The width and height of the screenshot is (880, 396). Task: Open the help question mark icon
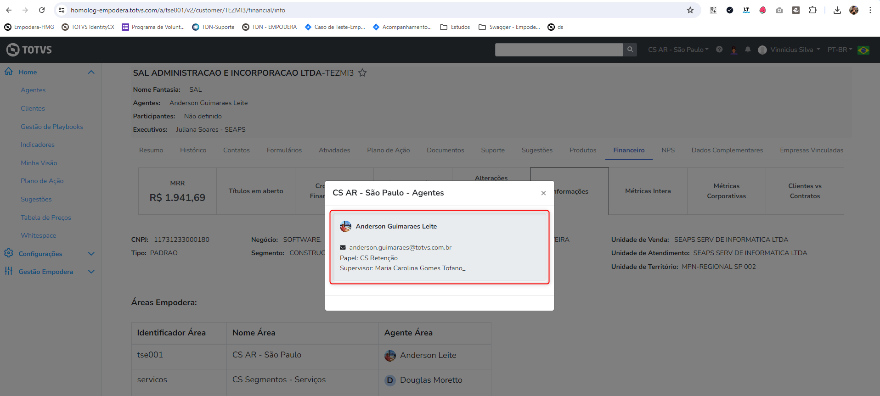719,50
